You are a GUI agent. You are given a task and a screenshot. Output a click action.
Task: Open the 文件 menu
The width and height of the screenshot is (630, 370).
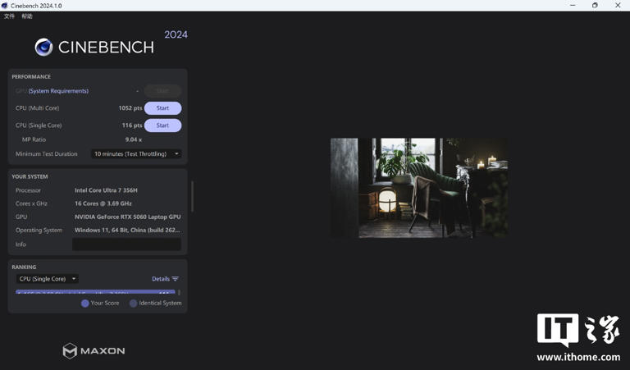tap(9, 16)
